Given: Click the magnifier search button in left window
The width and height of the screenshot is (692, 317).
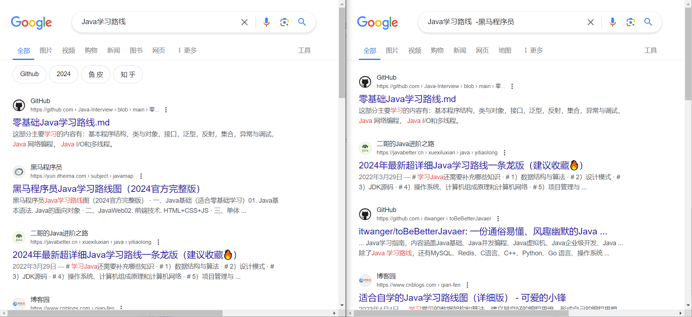Looking at the screenshot, I should point(302,22).
